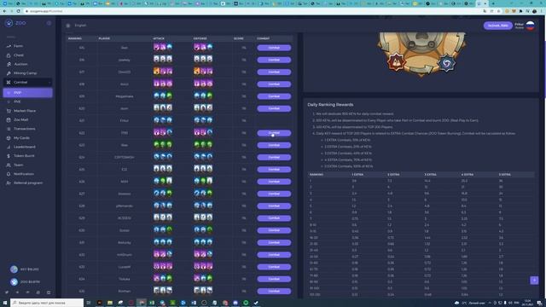Click the globe icon beside English
This screenshot has height=307, width=546.
click(68, 26)
